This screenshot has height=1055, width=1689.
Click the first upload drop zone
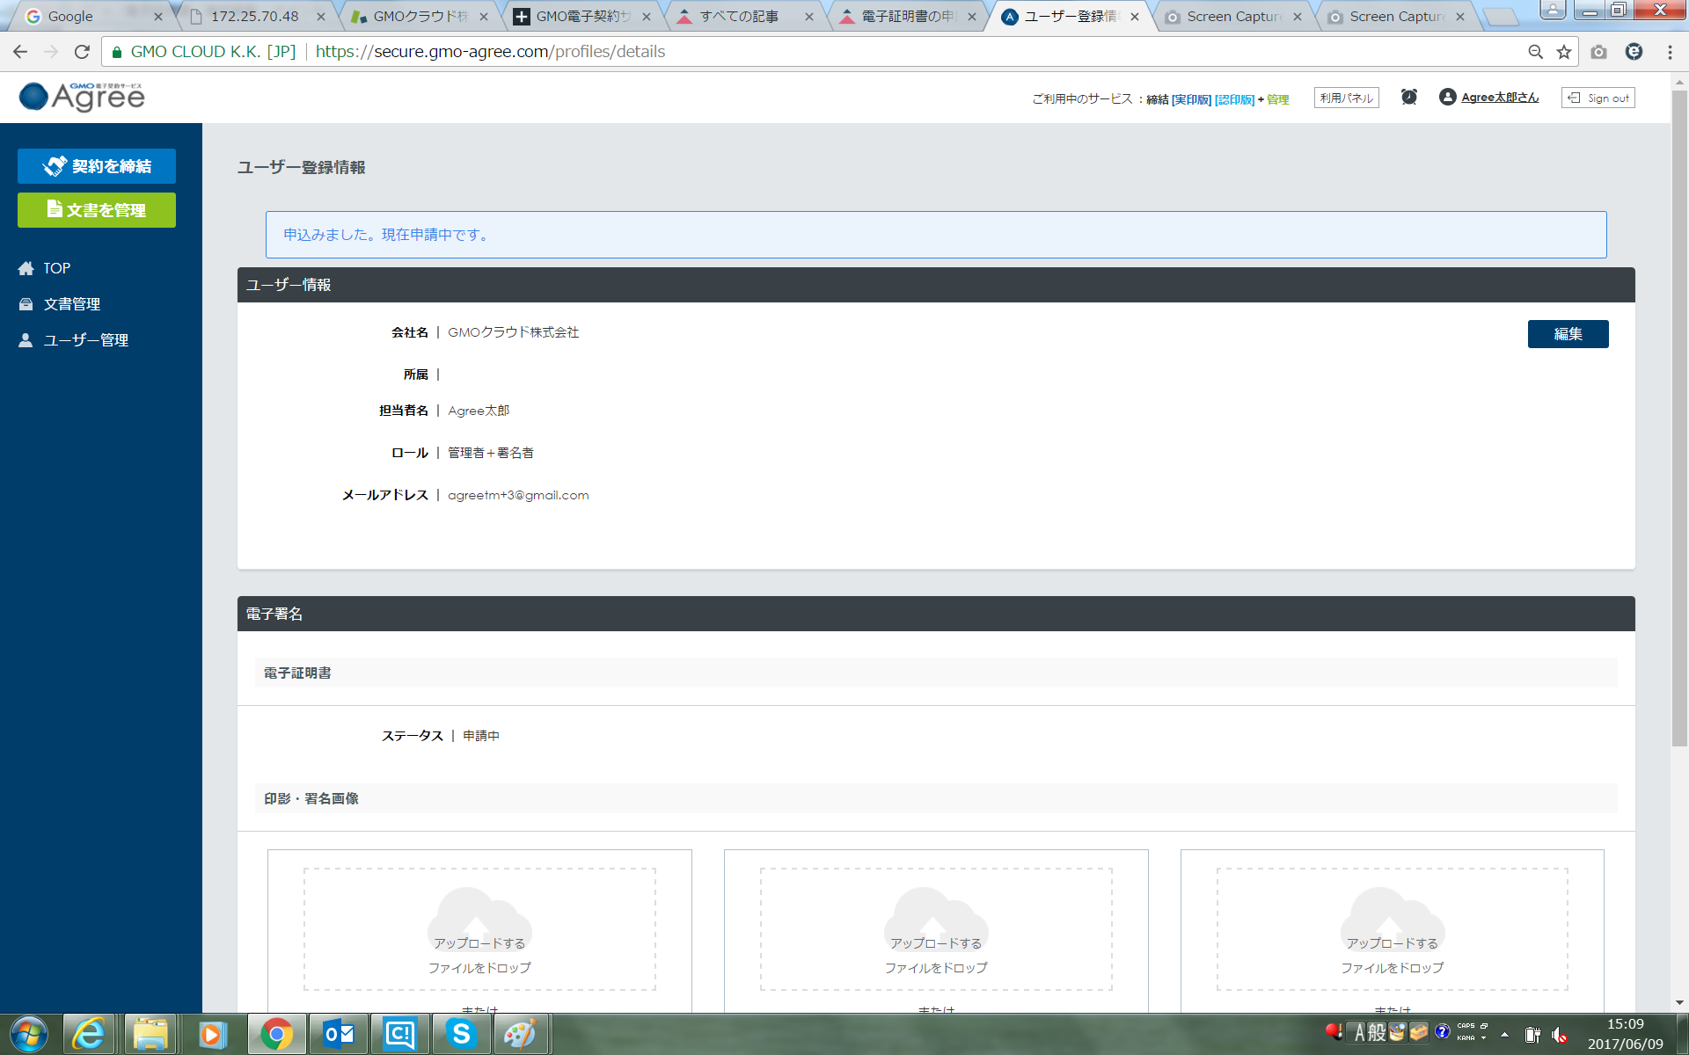point(479,928)
